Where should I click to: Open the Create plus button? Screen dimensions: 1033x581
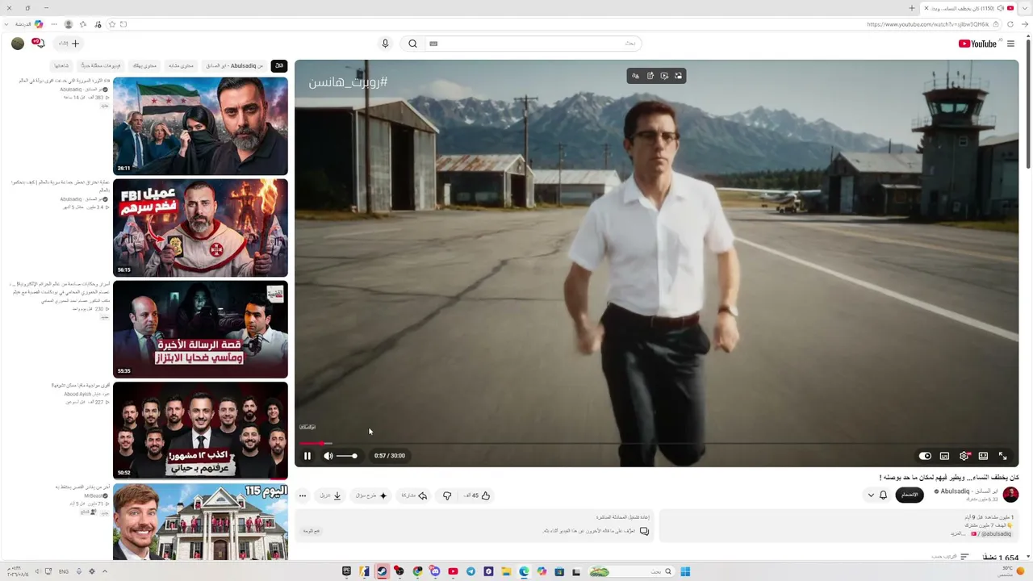[69, 44]
